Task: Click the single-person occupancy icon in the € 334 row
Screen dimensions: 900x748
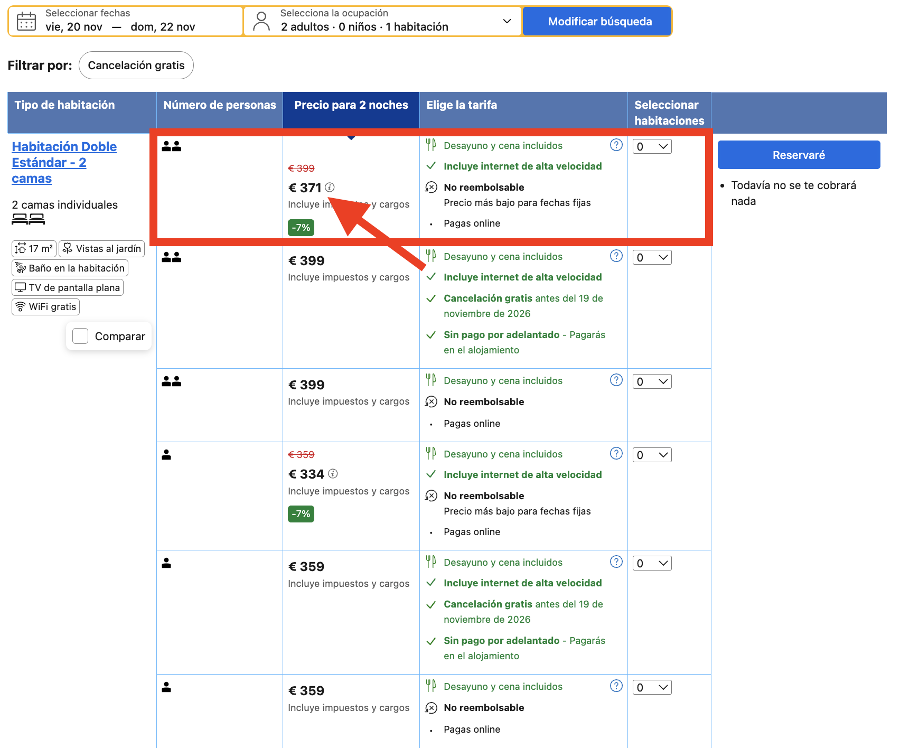Action: click(166, 454)
